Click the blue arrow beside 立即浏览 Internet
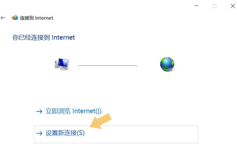Viewport: 237px width, 158px height. [39, 111]
